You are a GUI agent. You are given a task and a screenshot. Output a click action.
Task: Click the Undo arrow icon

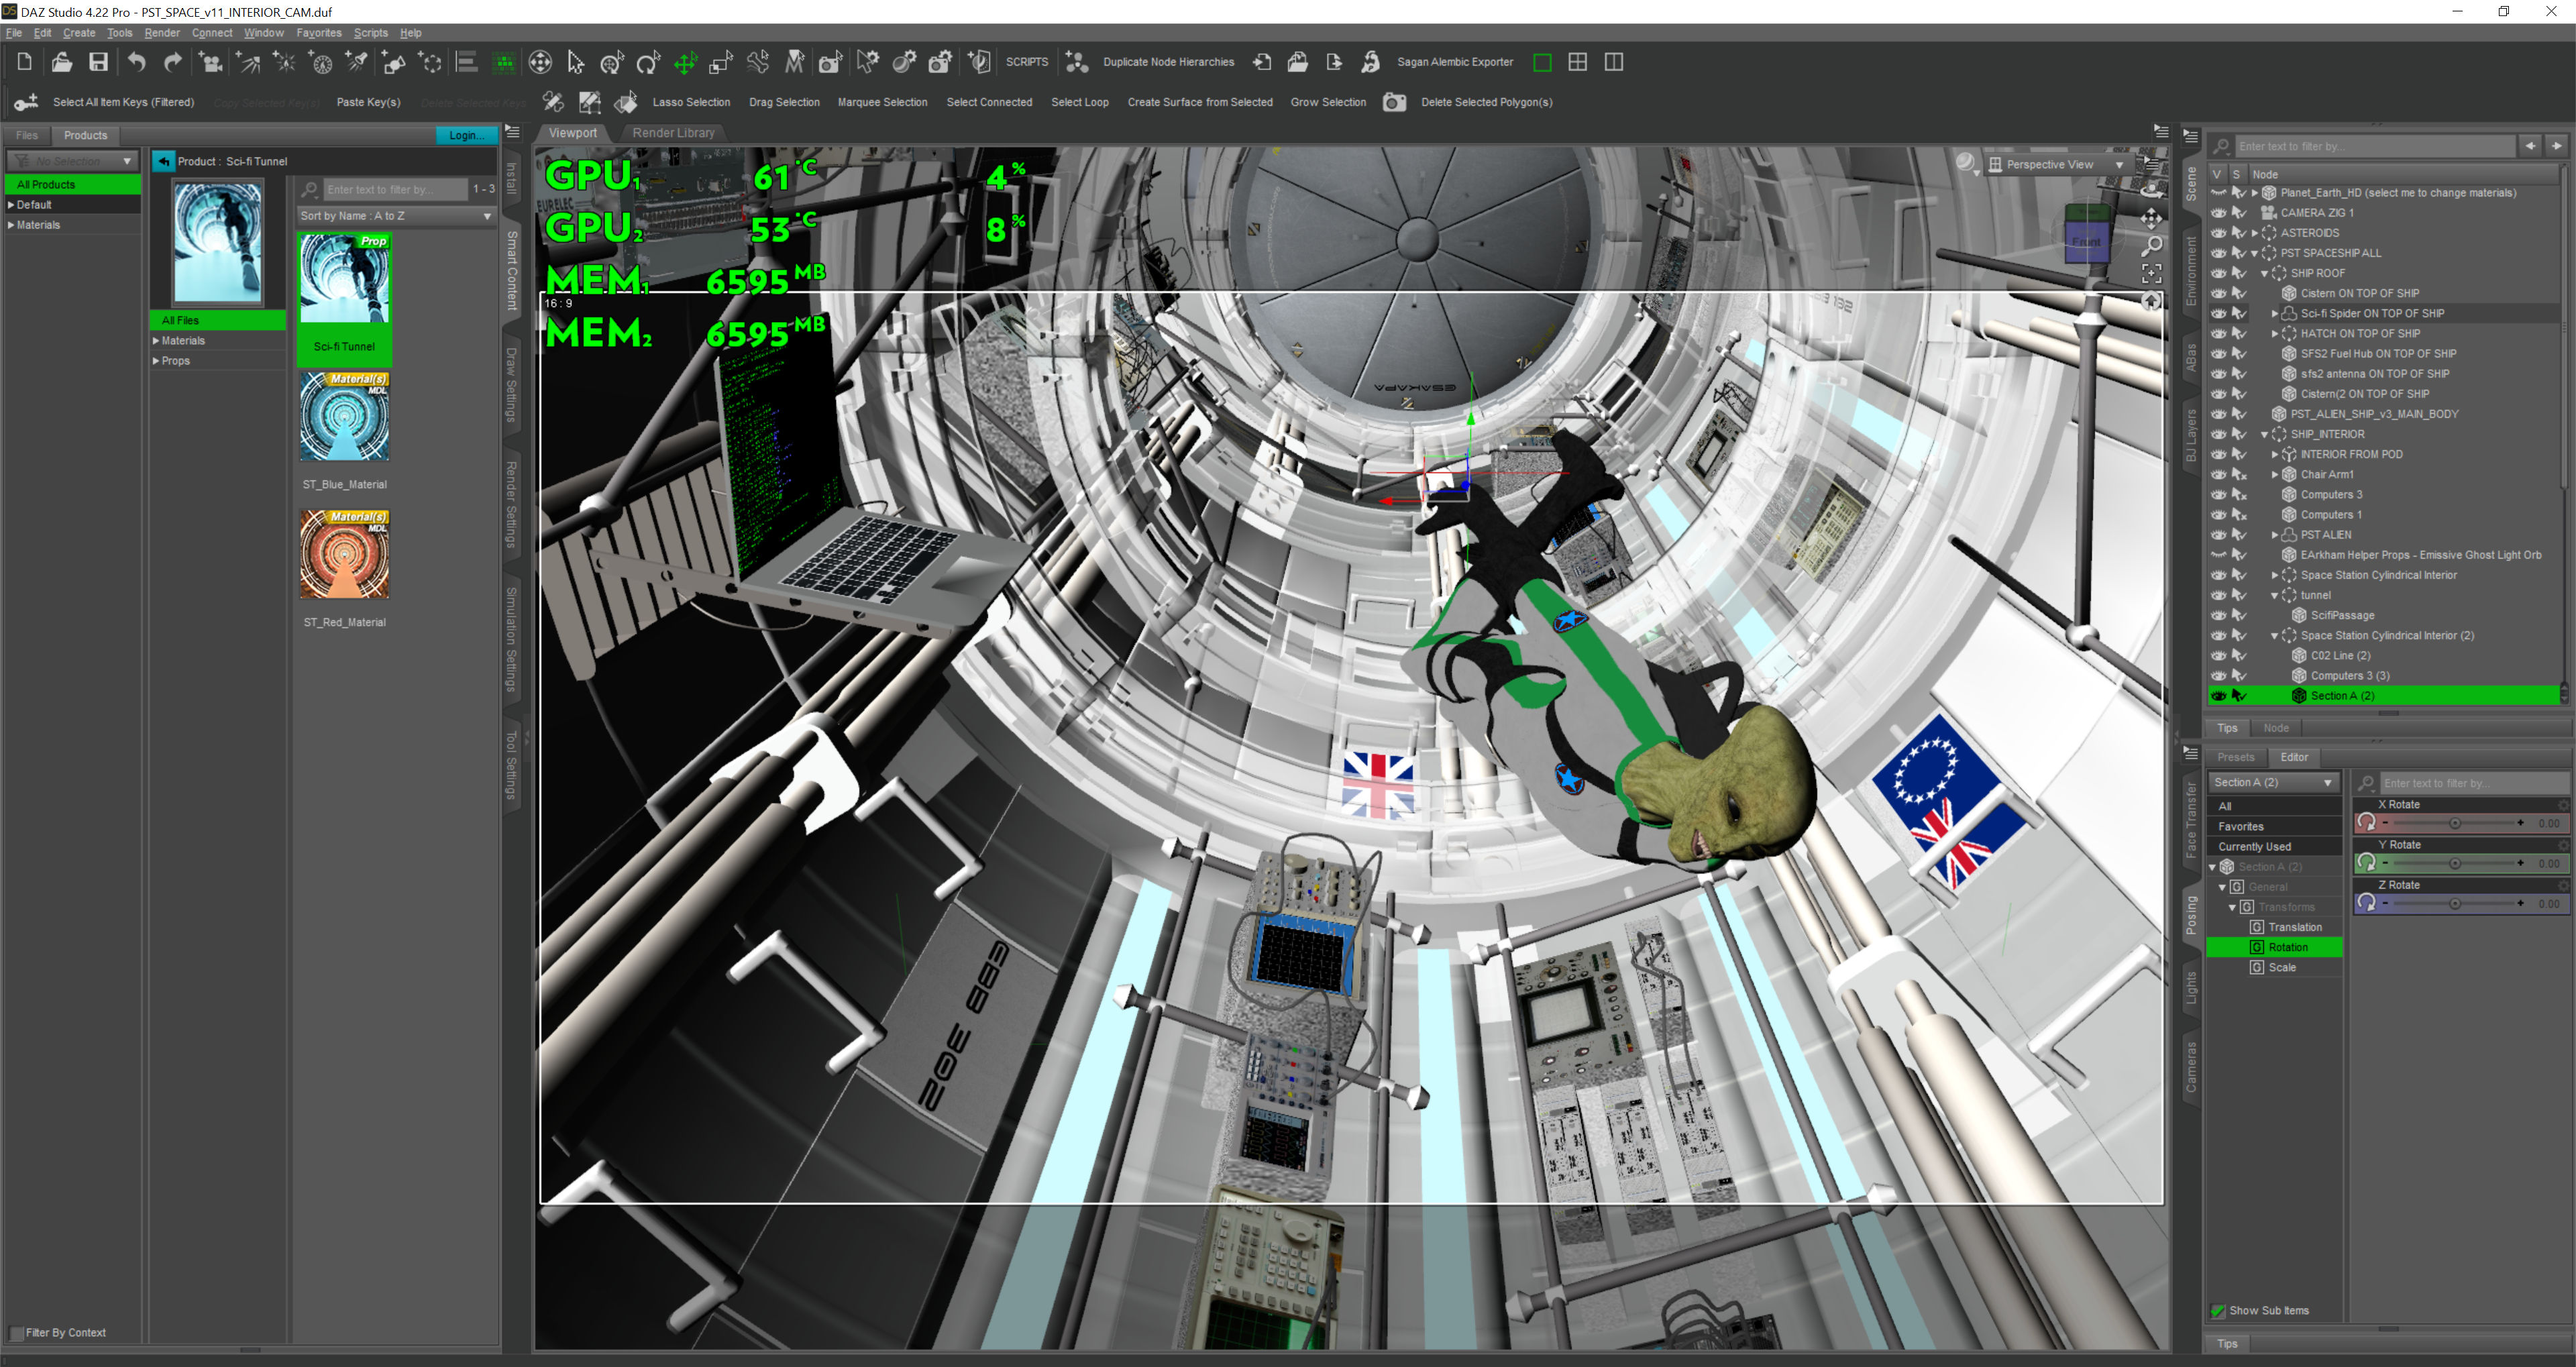pos(136,62)
